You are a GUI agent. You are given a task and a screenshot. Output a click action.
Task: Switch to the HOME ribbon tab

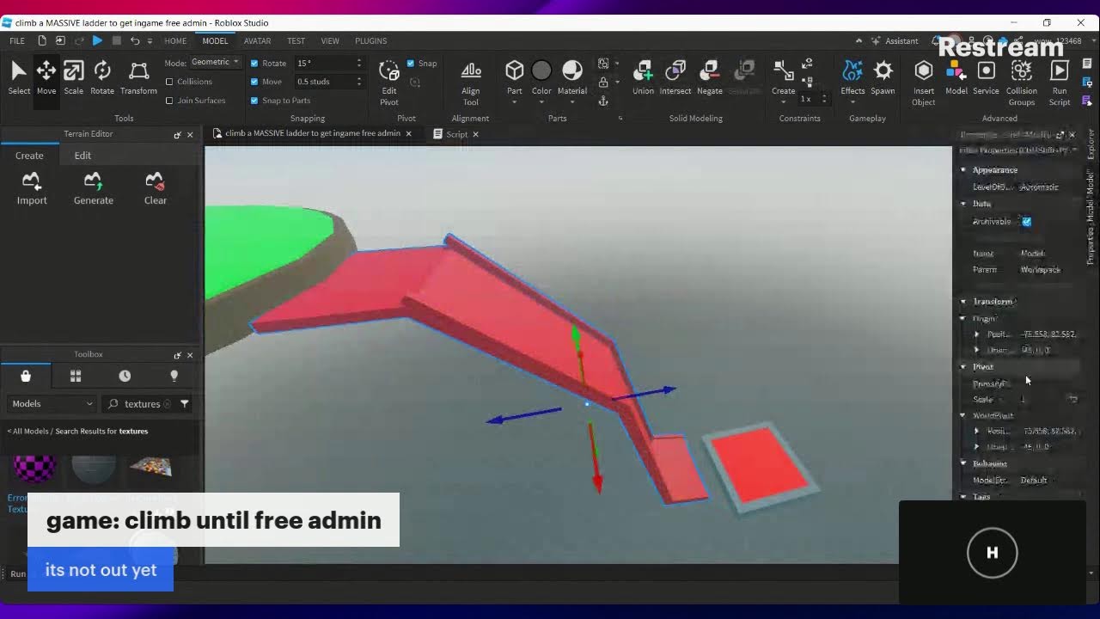pos(175,40)
